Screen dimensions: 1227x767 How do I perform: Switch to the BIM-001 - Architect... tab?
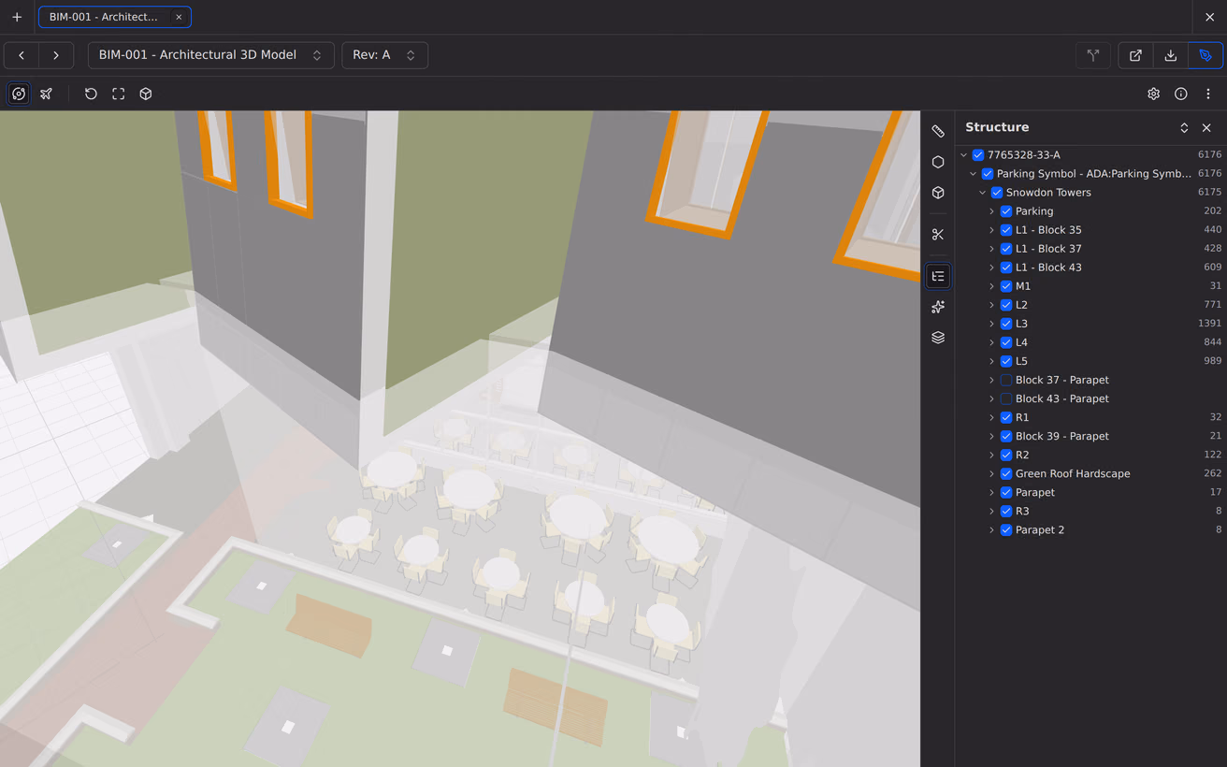105,17
